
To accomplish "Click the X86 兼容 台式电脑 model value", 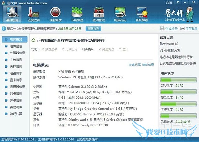I will tap(71, 72).
